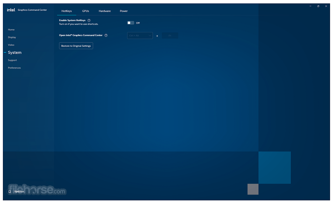Viewport: 334px width, 203px height.
Task: Open help for Enable System HotKeys
Action: 89,20
